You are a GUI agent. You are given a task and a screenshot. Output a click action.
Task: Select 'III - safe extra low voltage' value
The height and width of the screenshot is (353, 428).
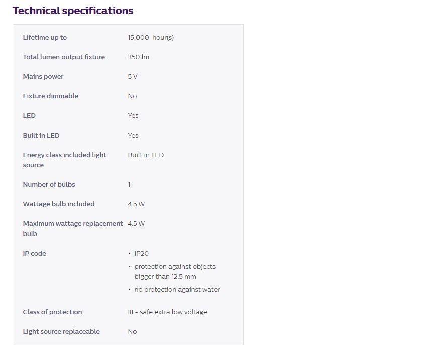(x=167, y=312)
